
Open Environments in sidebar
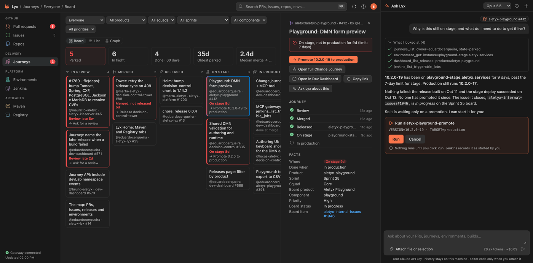pyautogui.click(x=30, y=79)
